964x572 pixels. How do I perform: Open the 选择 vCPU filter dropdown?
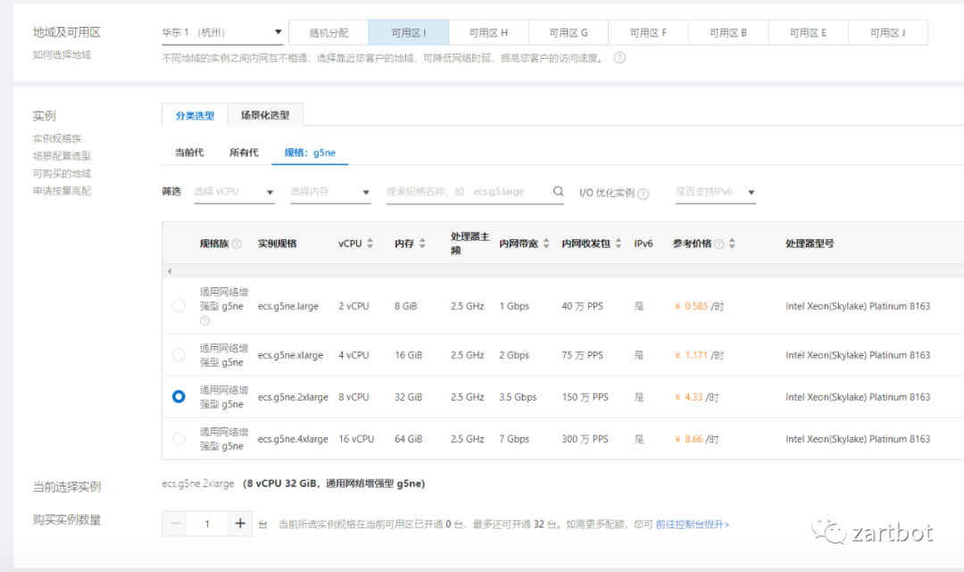(234, 192)
